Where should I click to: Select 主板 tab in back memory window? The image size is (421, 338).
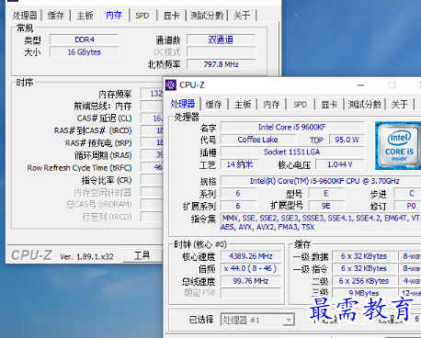tap(85, 16)
